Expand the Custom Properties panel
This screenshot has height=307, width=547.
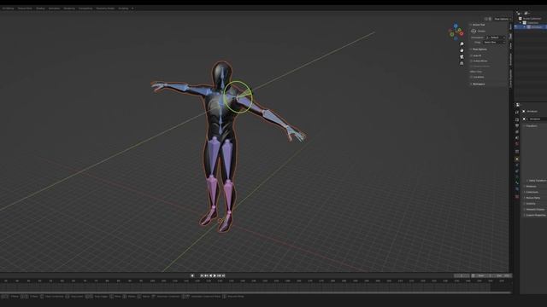[x=536, y=215]
